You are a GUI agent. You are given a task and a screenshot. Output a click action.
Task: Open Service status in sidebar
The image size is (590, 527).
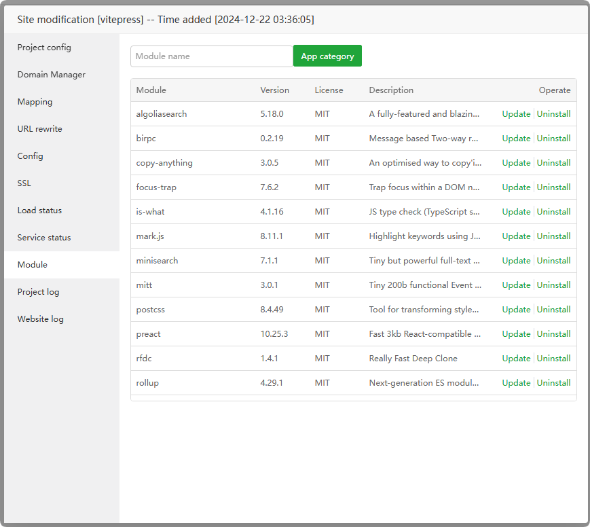[44, 238]
